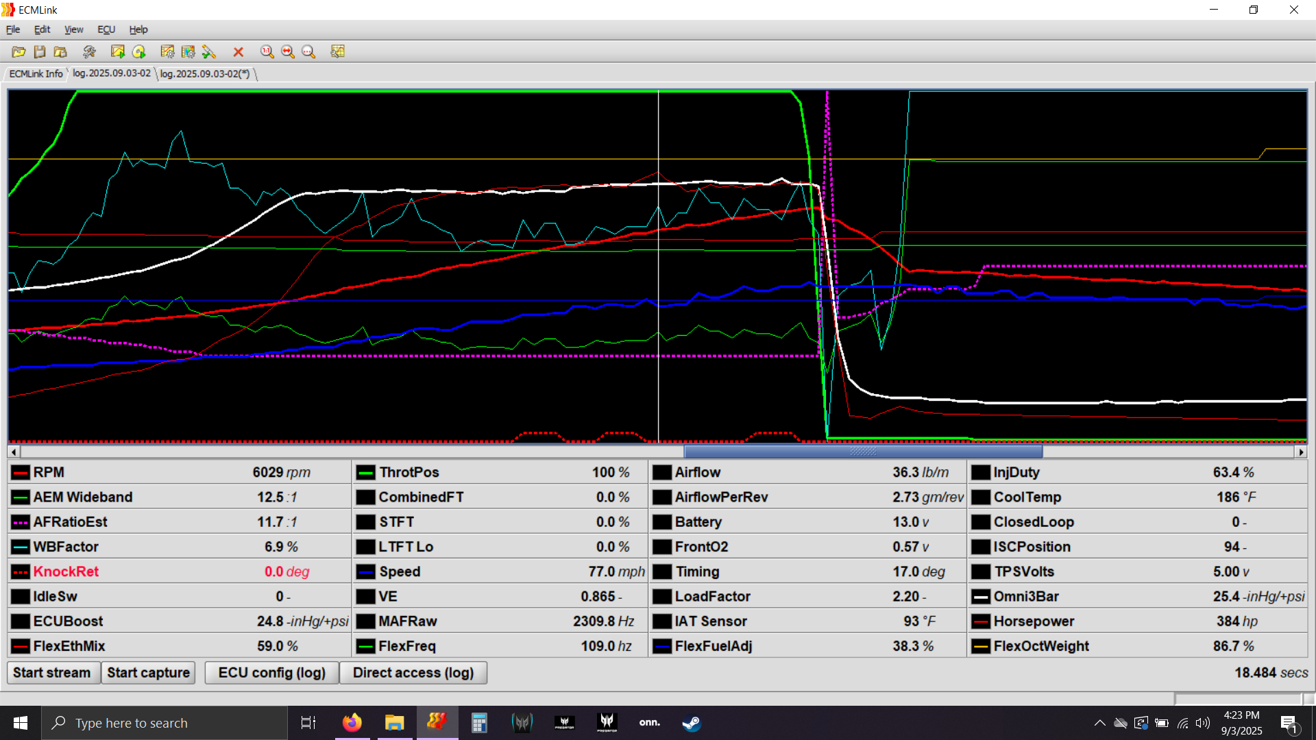Click the zoom-to-fit-width magnifier icon
The image size is (1316, 740).
pos(288,52)
